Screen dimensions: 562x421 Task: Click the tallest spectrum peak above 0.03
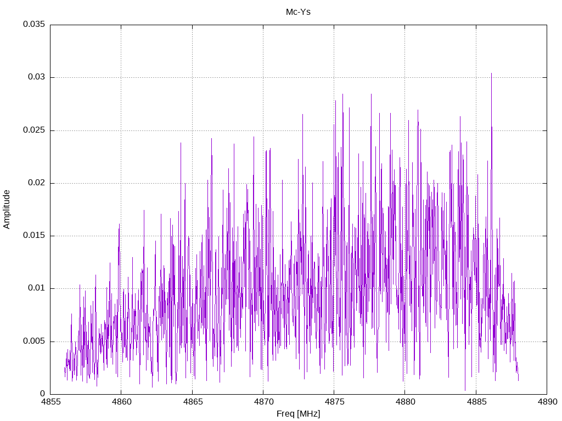pos(491,75)
